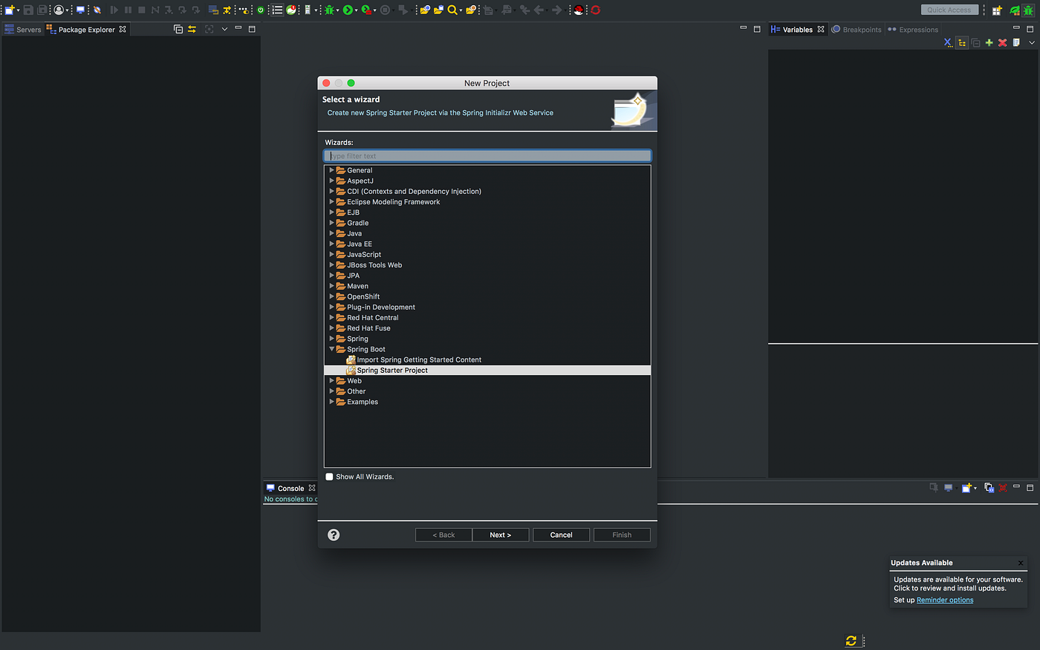Click the help question mark in dialog
This screenshot has height=650, width=1040.
[334, 535]
